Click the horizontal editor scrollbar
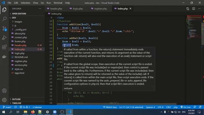The width and height of the screenshot is (204, 115). click(116, 104)
